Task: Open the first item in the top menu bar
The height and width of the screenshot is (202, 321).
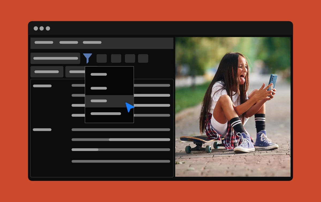Action: [44, 42]
